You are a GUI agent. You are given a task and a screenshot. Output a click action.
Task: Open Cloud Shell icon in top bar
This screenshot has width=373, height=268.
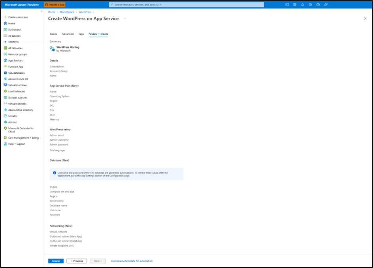coord(287,5)
